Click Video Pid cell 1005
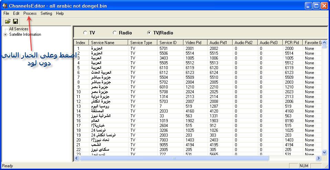Viewport: 330px width, 170px height. pyautogui.click(x=189, y=58)
